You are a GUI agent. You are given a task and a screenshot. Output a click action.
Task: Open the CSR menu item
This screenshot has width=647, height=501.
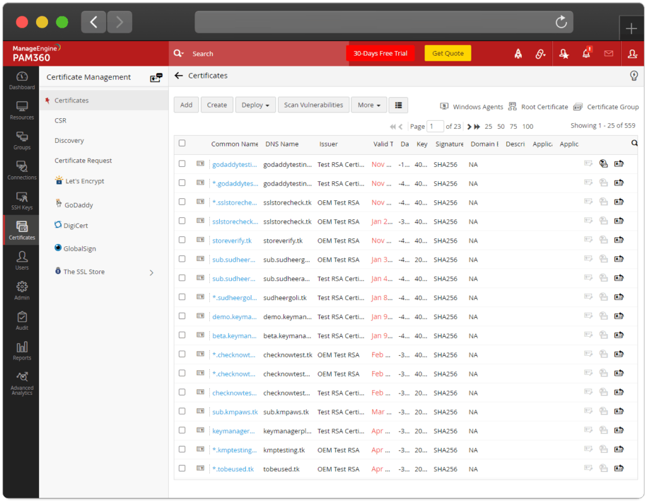tap(61, 121)
